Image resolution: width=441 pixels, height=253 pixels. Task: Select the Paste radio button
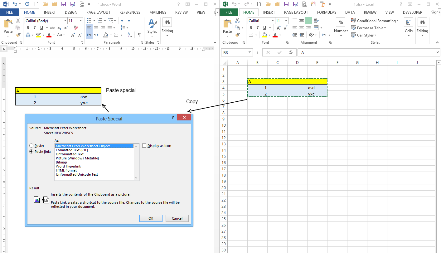point(31,146)
